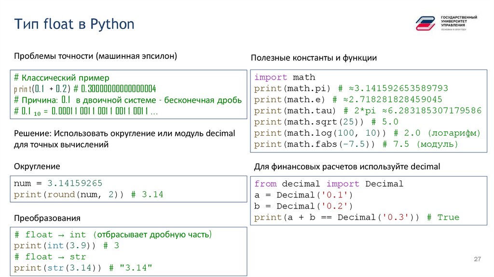Click the line 'import math'
The height and width of the screenshot is (277, 494).
[x=285, y=77]
